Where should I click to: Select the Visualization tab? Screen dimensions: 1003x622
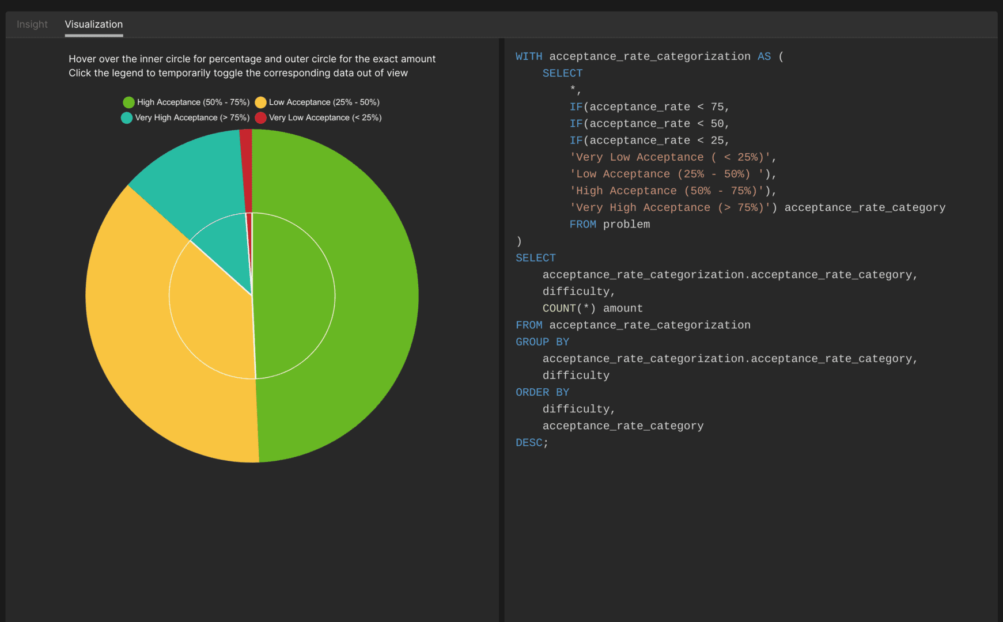coord(94,24)
